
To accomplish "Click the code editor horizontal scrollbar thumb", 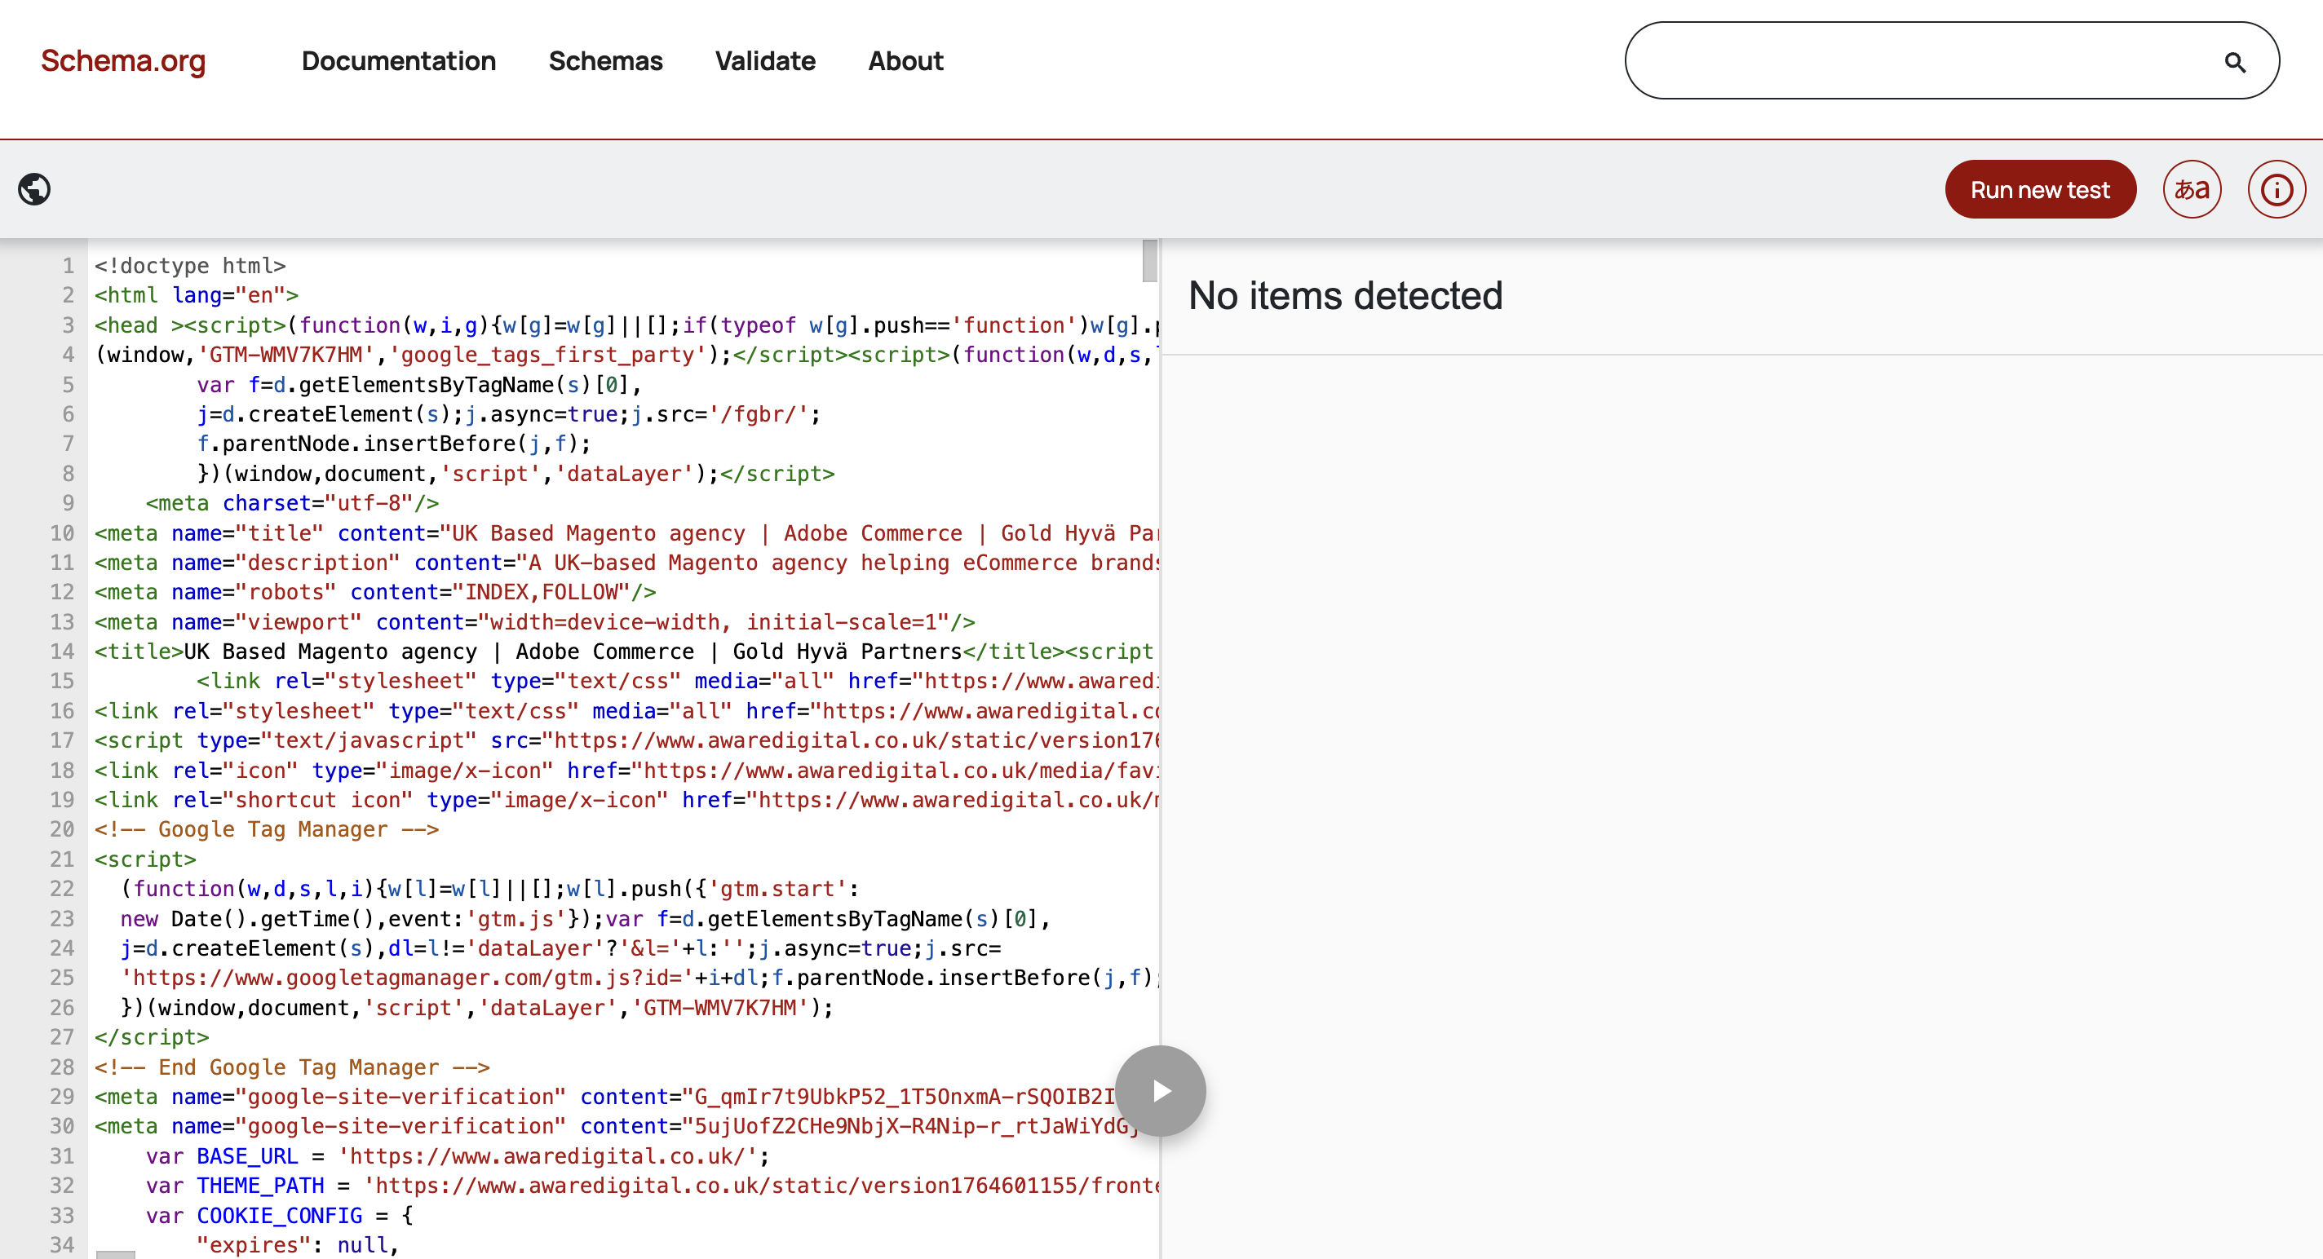I will point(116,1254).
